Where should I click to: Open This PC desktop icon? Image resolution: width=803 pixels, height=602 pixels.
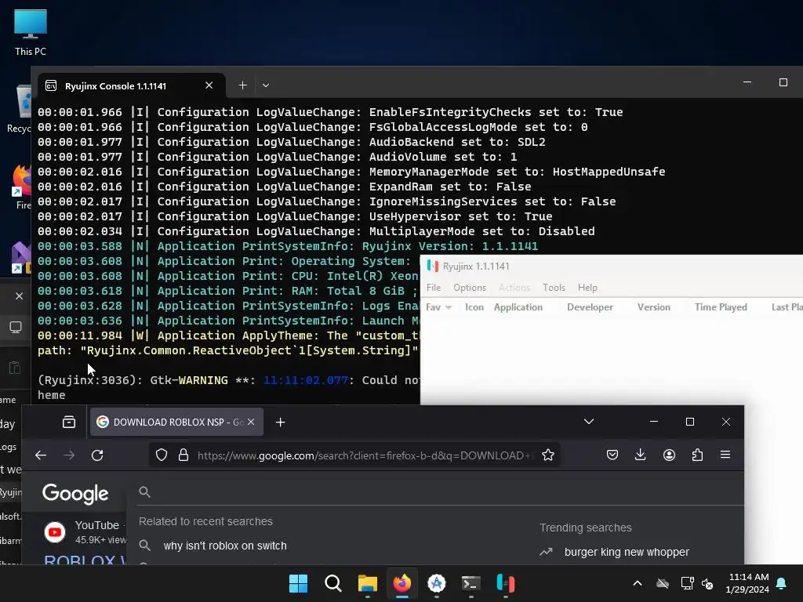click(31, 33)
